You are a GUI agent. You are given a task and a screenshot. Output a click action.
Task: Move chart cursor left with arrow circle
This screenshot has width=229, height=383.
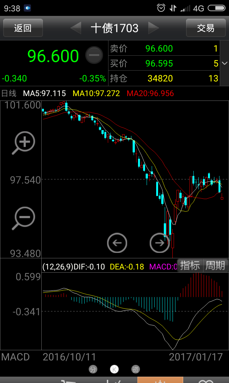tap(117, 243)
